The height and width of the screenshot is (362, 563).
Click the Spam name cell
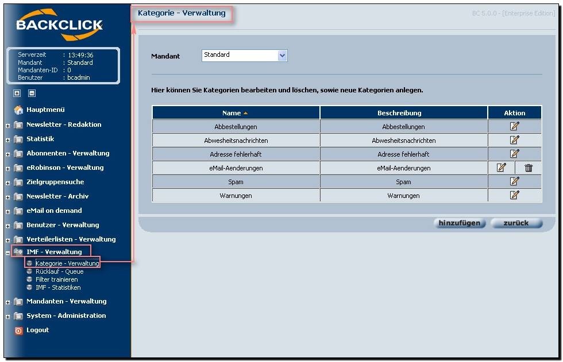pos(236,182)
